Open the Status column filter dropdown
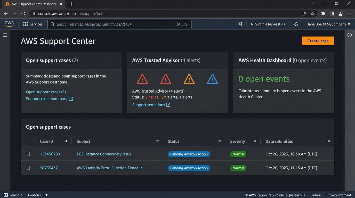The image size is (355, 198). (x=220, y=141)
